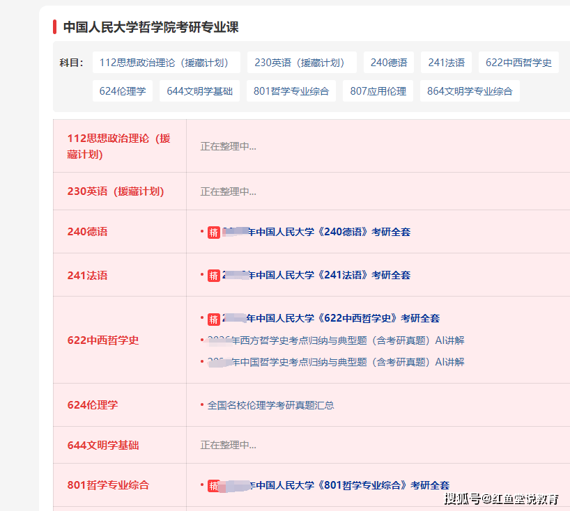Click 正在整理中 text in the 112思想政治理论 row
The height and width of the screenshot is (511, 570).
click(x=229, y=146)
